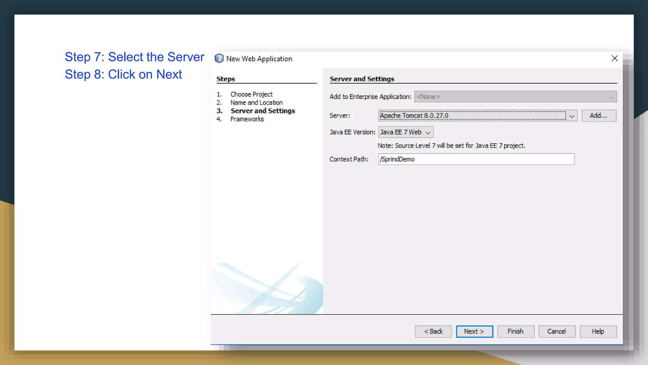Click the <None> enterprise application value
Viewport: 648px width, 365px height.
coord(428,97)
